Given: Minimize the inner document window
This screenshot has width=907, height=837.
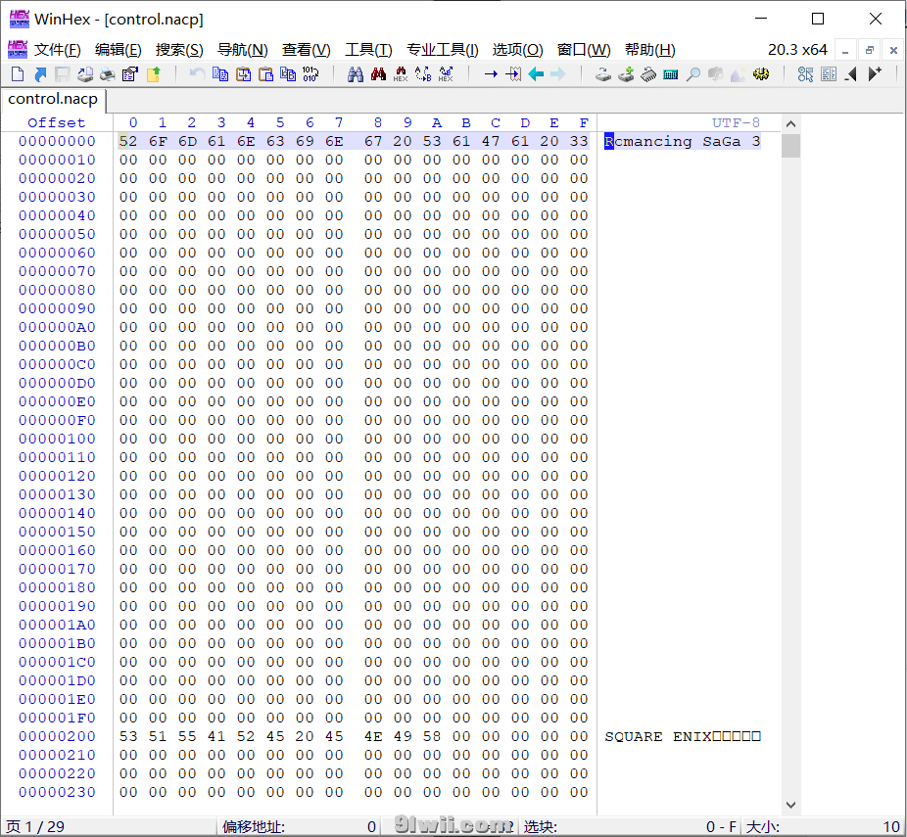Looking at the screenshot, I should [x=845, y=50].
